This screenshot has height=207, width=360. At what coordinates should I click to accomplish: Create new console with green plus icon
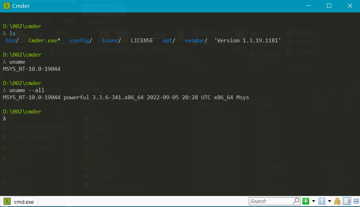click(x=306, y=201)
